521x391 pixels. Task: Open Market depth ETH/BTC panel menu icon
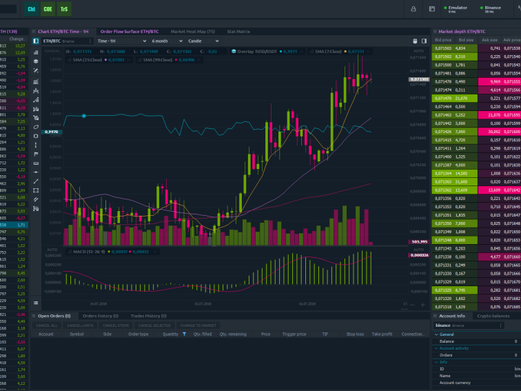click(x=435, y=32)
